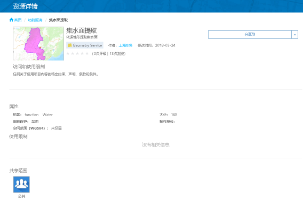The height and width of the screenshot is (202, 303).
Task: Click the 资源详情 page header title
Action: 25,6
